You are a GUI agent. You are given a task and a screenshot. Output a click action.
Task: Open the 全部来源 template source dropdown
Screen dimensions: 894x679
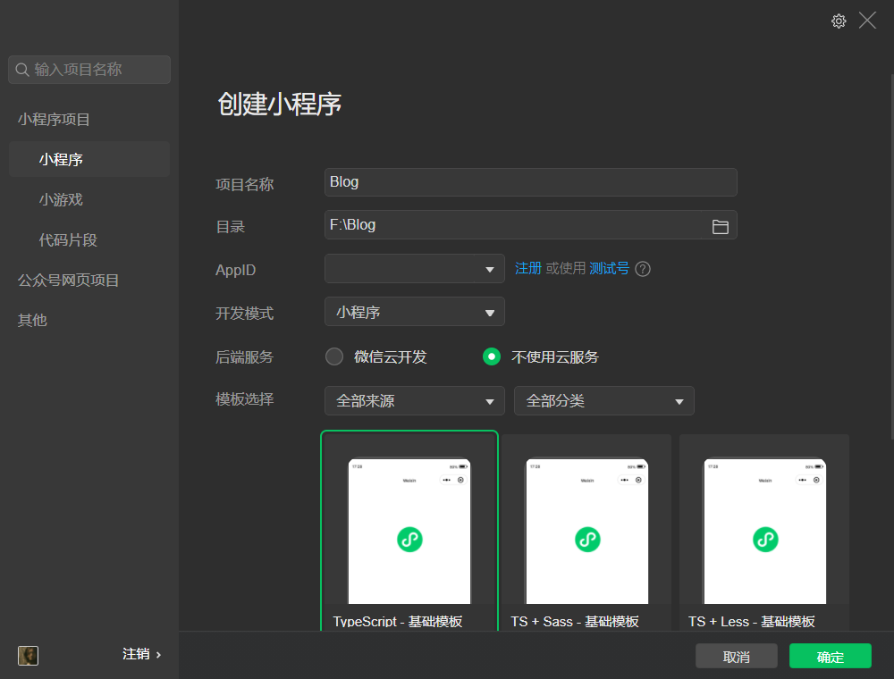click(x=414, y=400)
